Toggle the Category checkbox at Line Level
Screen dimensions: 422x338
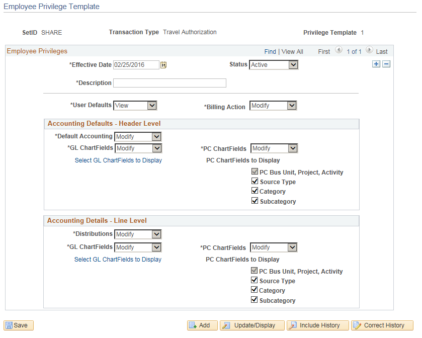tap(254, 290)
